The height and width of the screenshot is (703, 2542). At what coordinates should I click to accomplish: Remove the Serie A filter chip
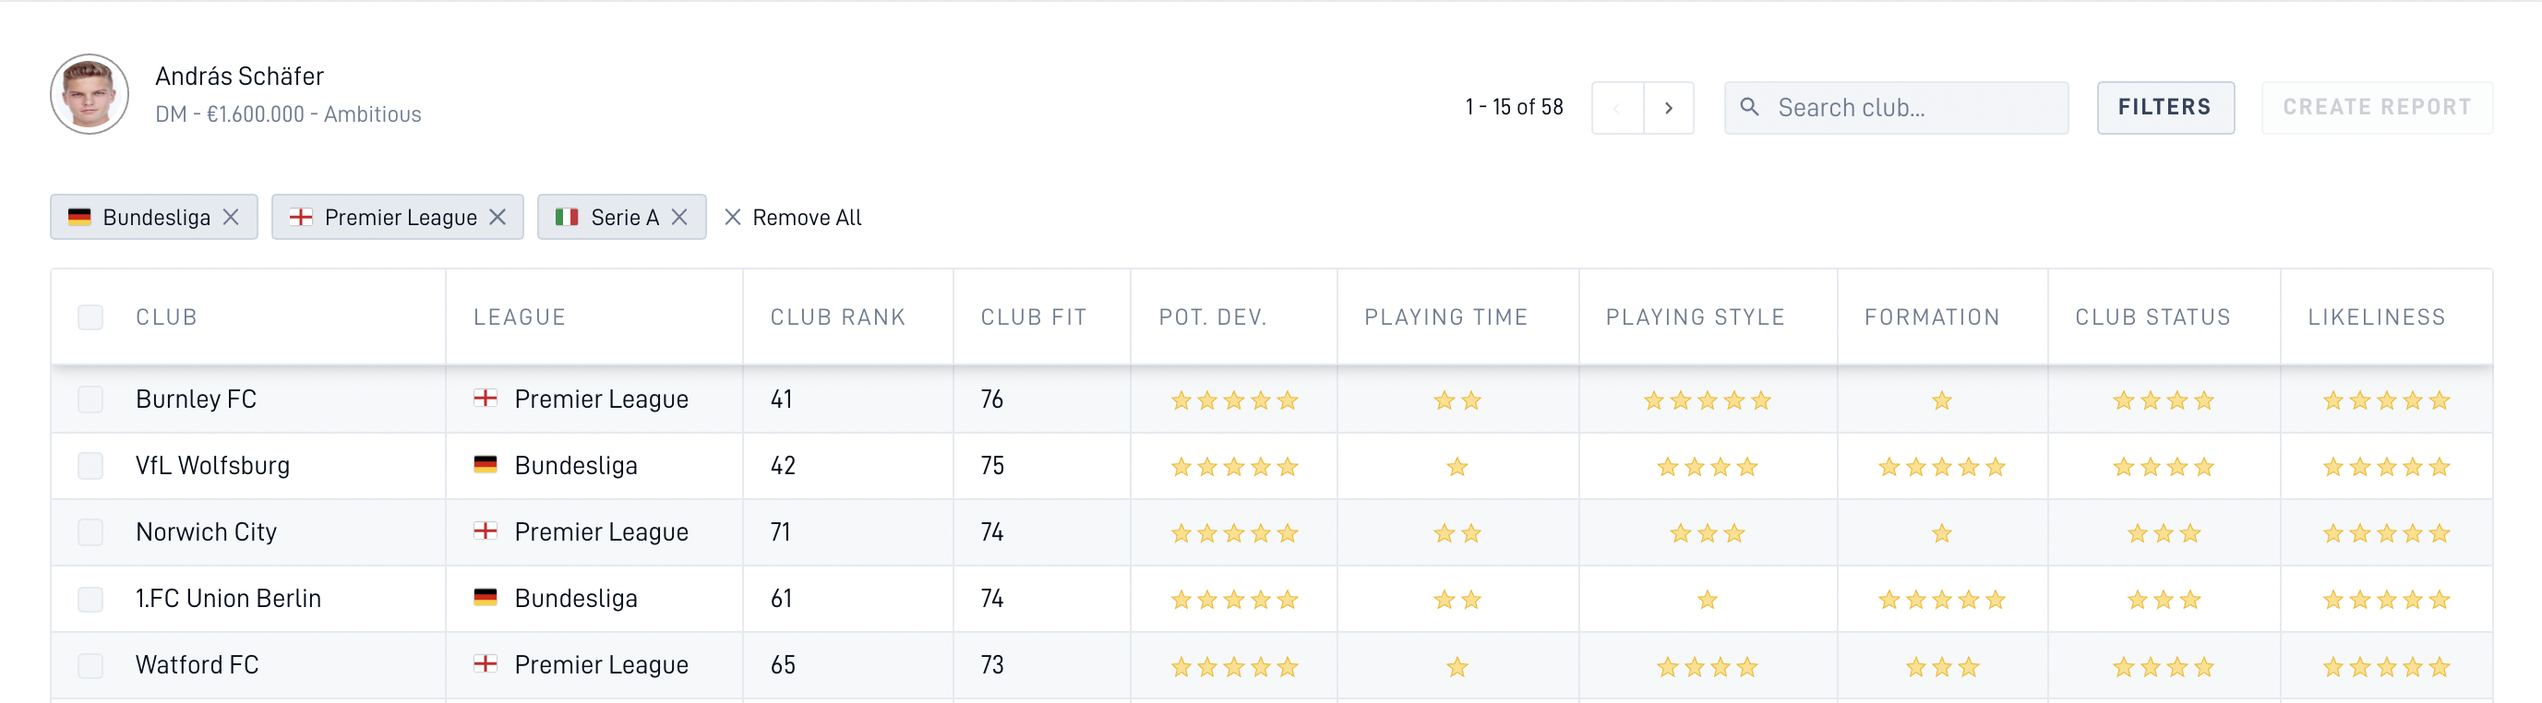point(679,217)
